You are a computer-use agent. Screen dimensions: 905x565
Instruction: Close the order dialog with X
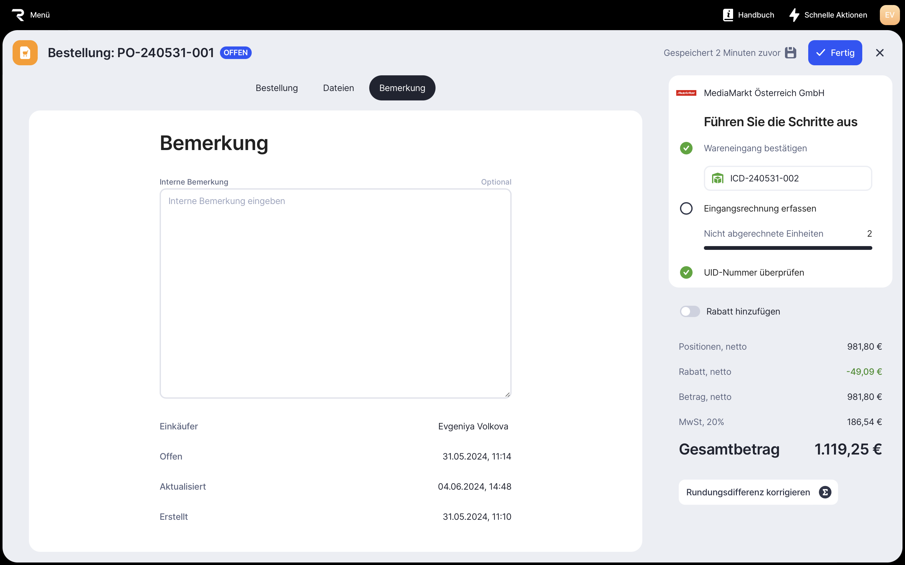[880, 53]
